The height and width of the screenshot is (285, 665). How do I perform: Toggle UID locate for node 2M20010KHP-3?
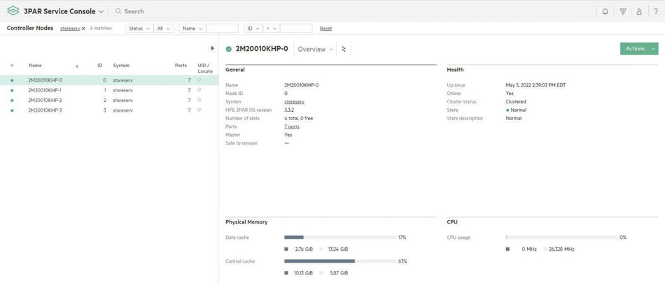(199, 110)
